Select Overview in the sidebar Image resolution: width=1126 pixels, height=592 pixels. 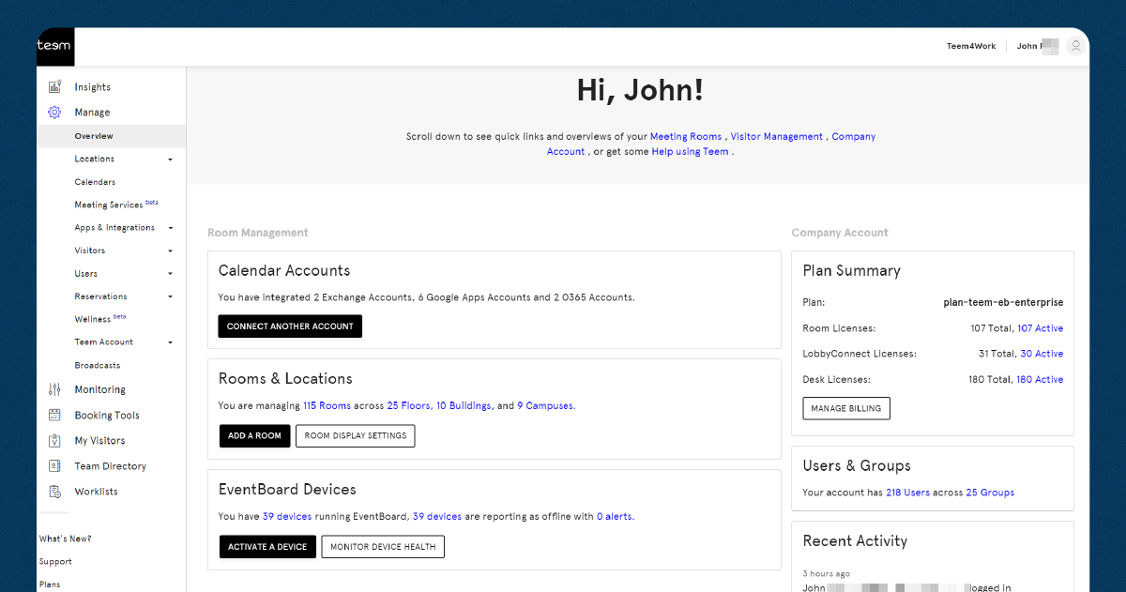[112, 136]
